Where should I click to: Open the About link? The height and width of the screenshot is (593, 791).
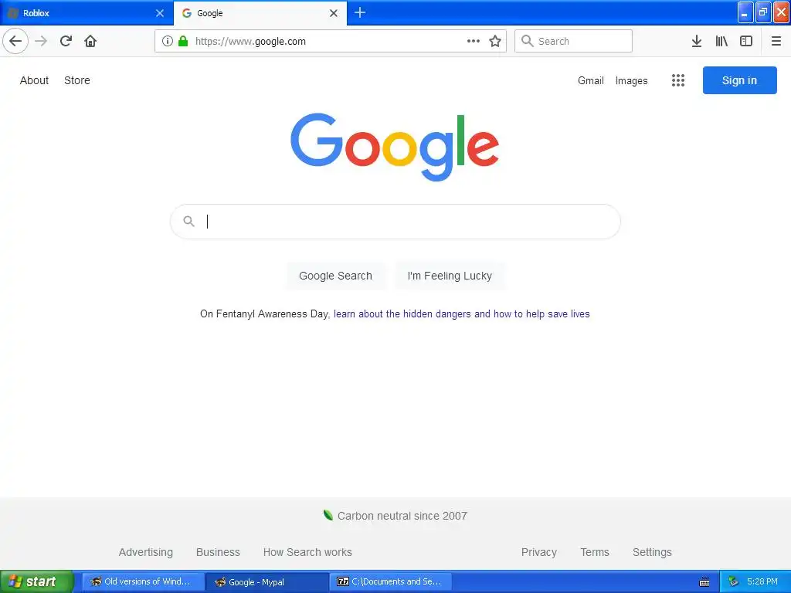coord(34,80)
